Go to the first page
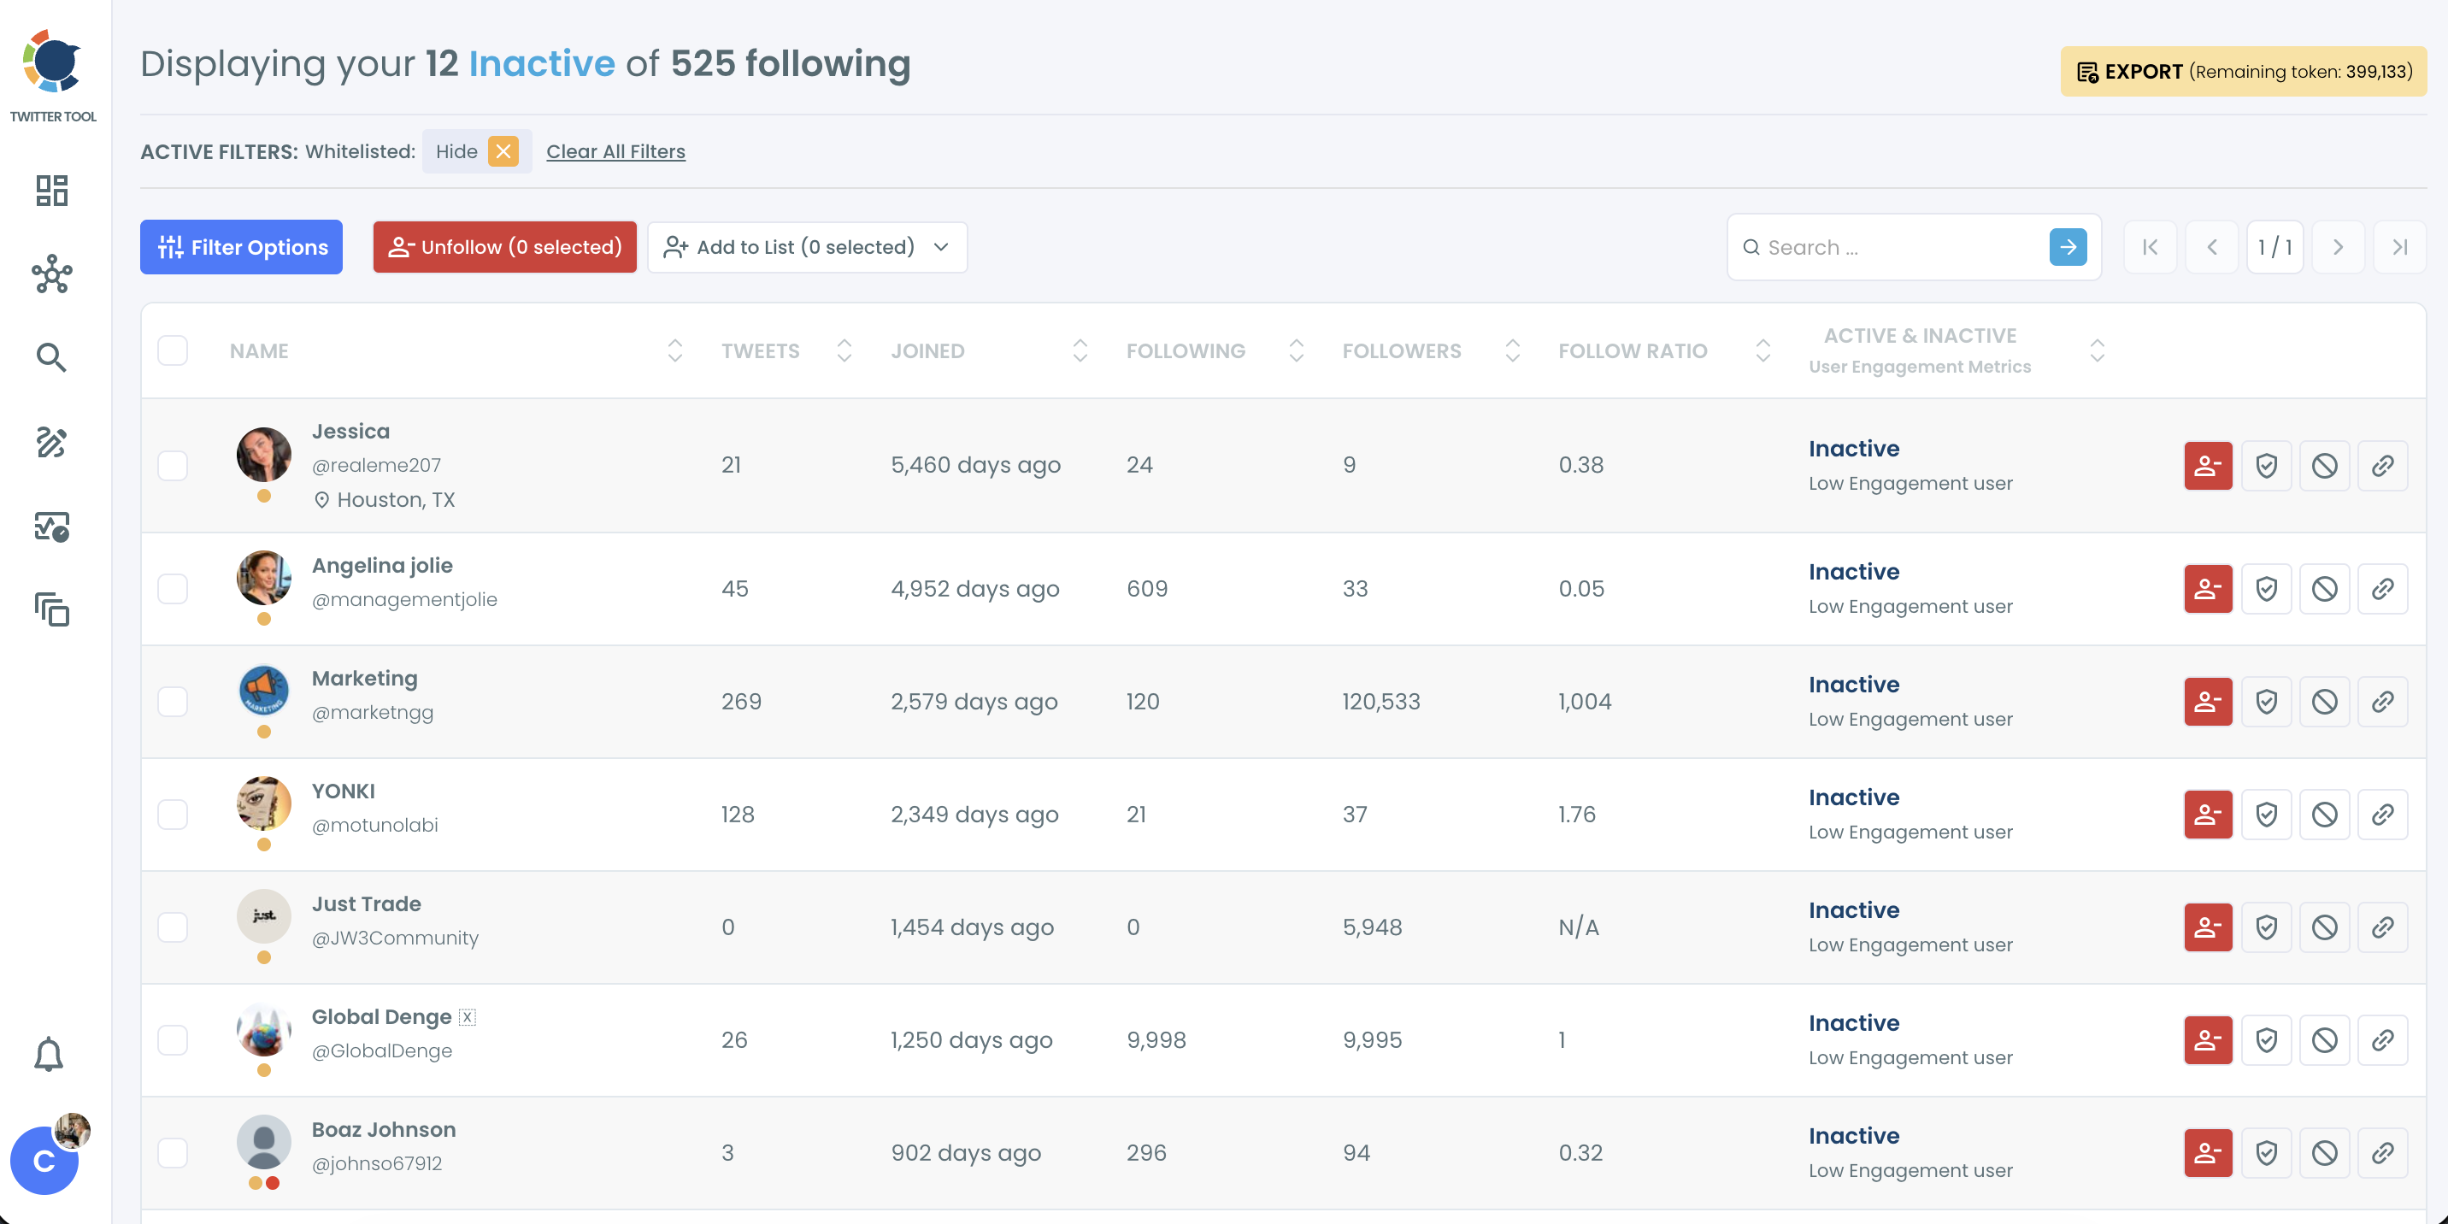Screen dimensions: 2448x1224 click(2150, 247)
